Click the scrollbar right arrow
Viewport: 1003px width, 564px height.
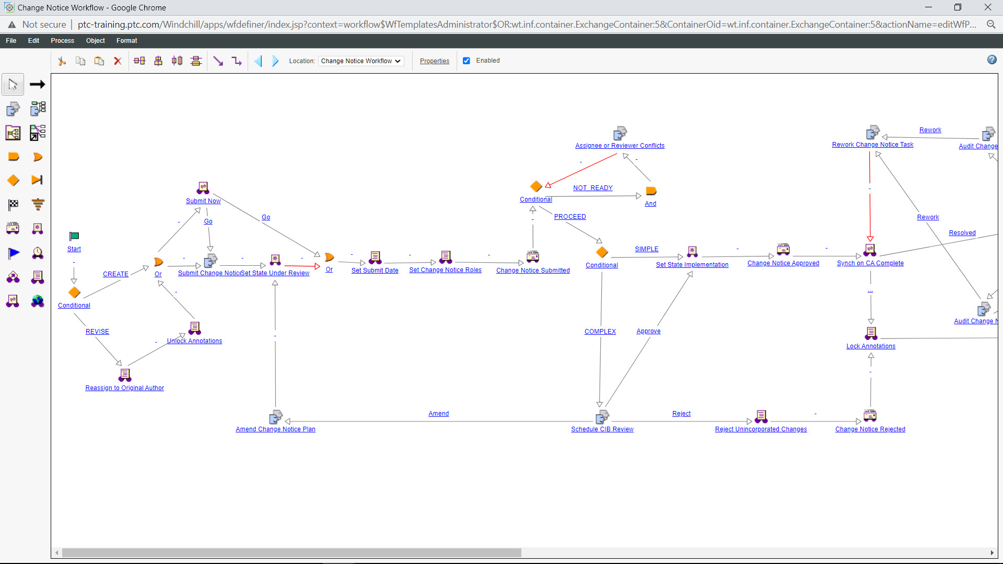992,553
